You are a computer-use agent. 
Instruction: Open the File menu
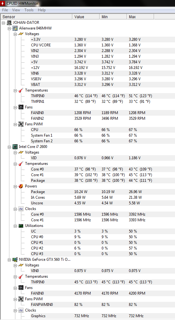coord(5,10)
